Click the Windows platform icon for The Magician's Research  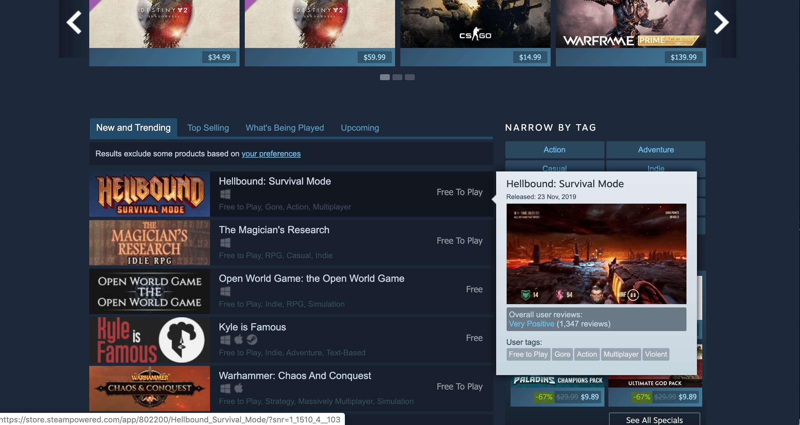pyautogui.click(x=223, y=242)
